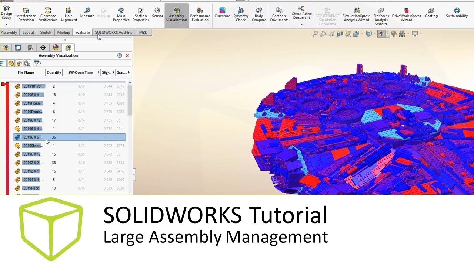Open the DisplayManager color-ball tab

tap(56, 48)
